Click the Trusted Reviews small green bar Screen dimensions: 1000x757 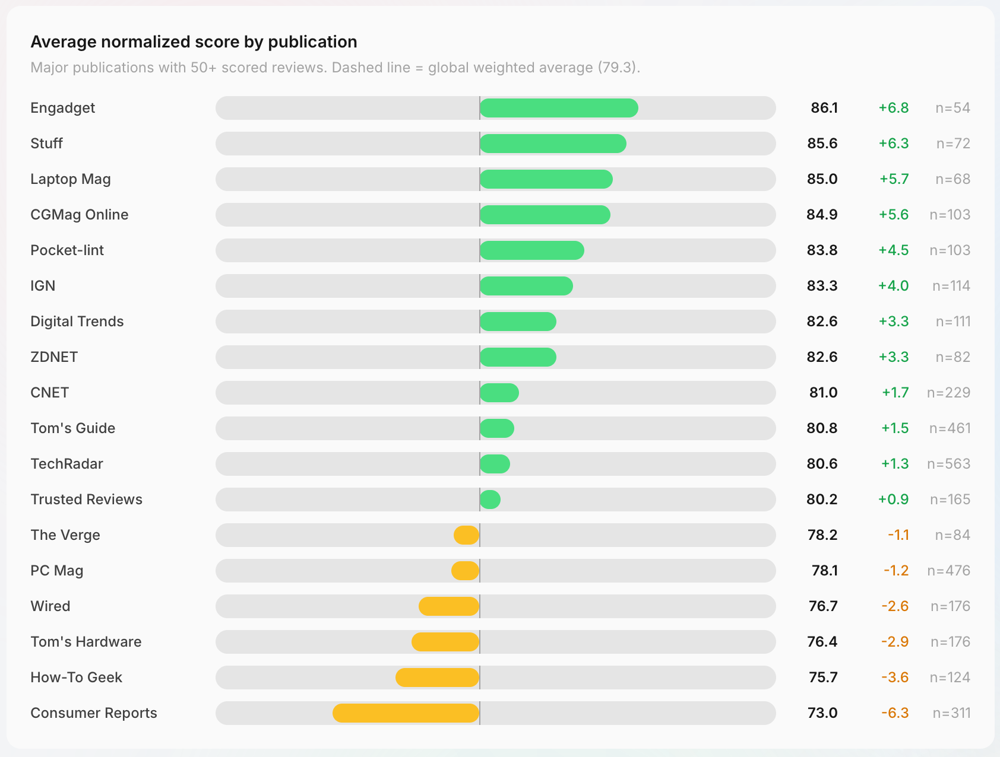tap(490, 500)
